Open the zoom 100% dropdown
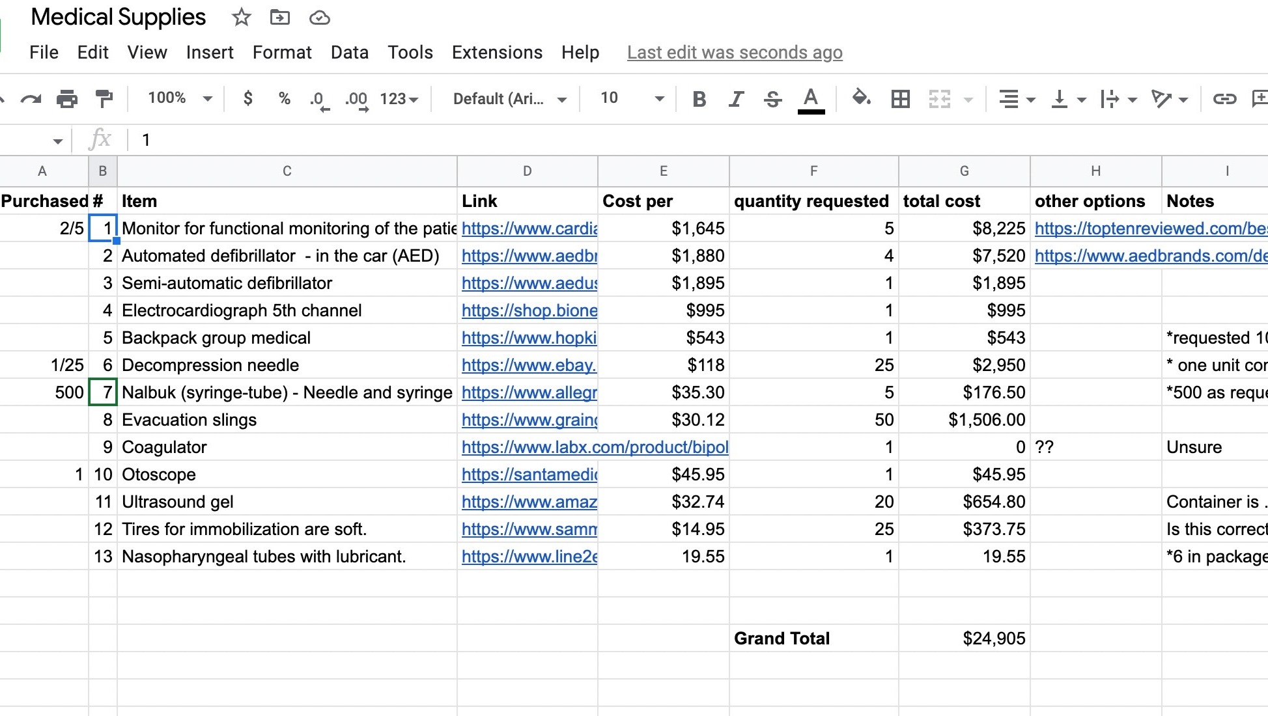1268x716 pixels. tap(180, 98)
